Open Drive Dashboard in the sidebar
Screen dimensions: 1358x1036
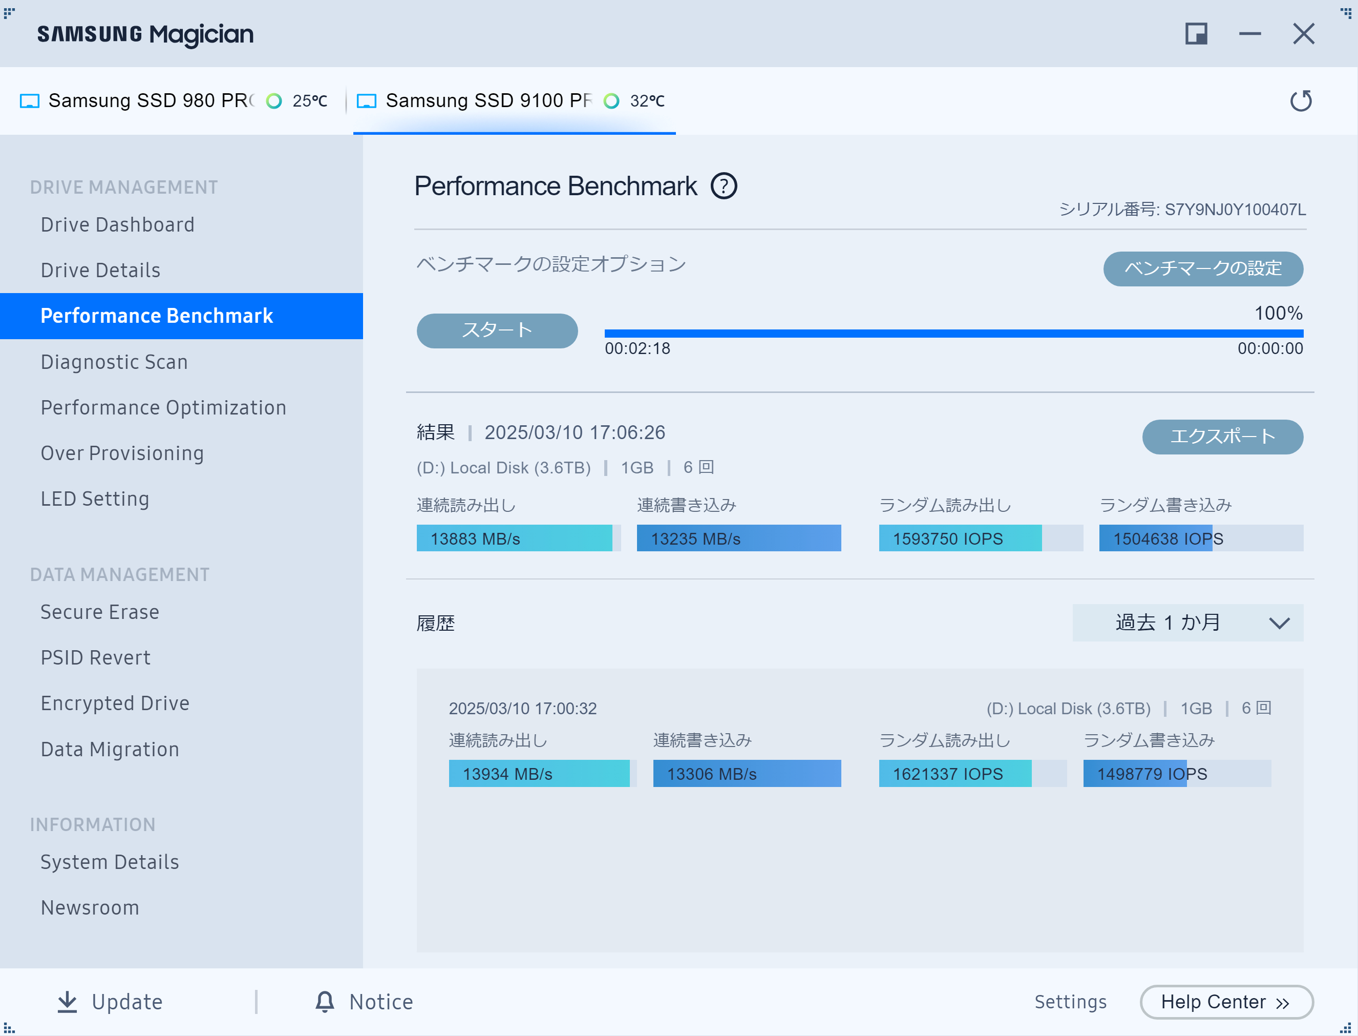118,225
